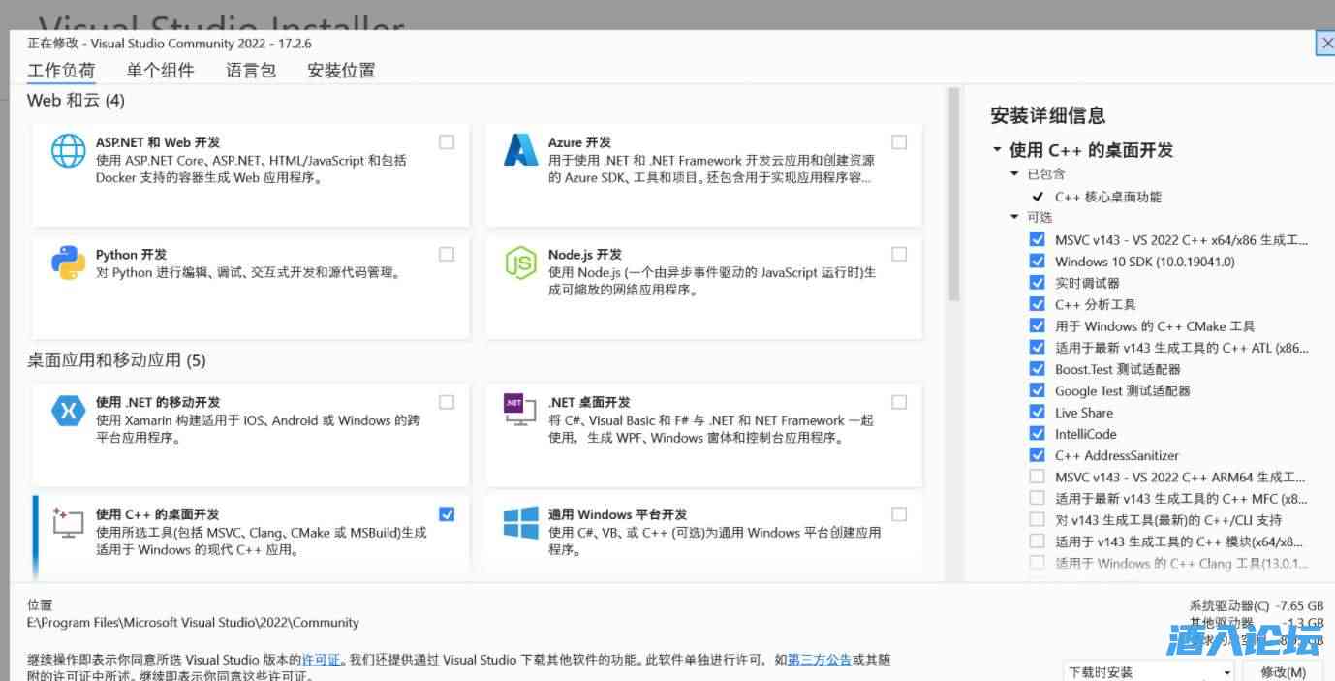Click the Node.js hexagon icon
Screen dimensions: 1335x681
coord(520,263)
